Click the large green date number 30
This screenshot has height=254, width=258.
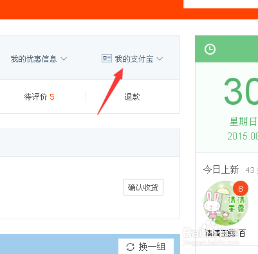tap(241, 91)
